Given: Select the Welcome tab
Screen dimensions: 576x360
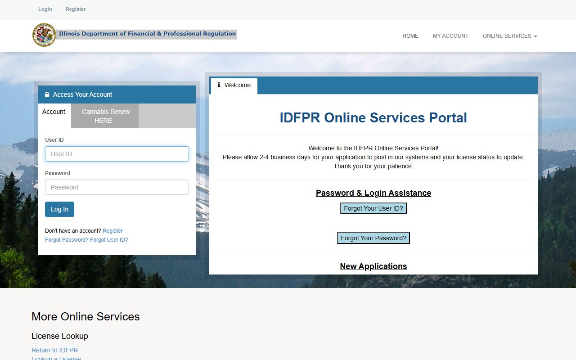Looking at the screenshot, I should pyautogui.click(x=234, y=85).
